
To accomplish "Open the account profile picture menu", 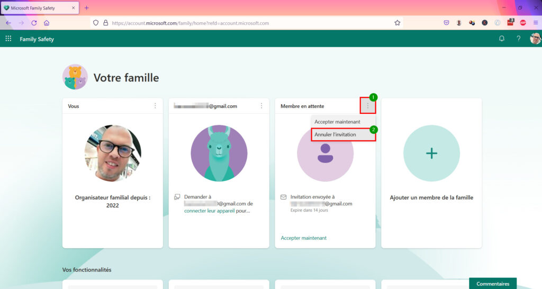I will (x=536, y=39).
